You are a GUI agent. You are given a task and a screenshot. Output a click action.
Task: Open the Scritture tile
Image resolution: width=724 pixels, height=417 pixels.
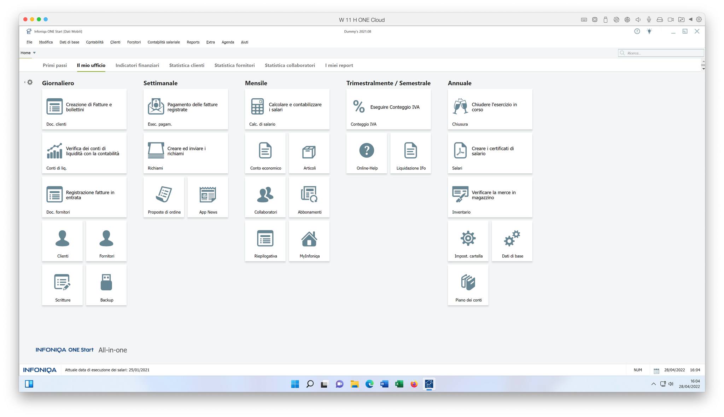pos(62,285)
